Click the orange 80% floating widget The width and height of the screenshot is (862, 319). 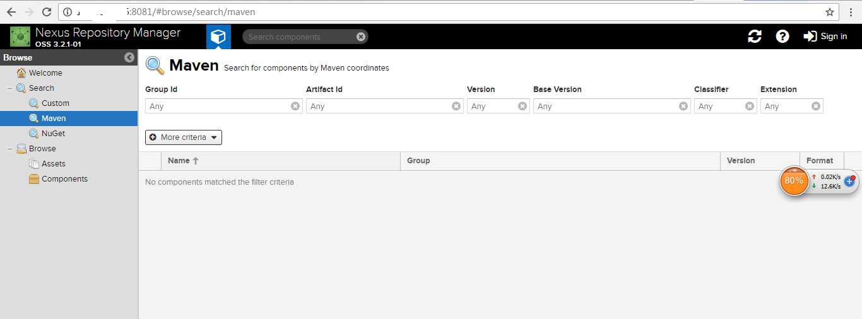point(794,181)
